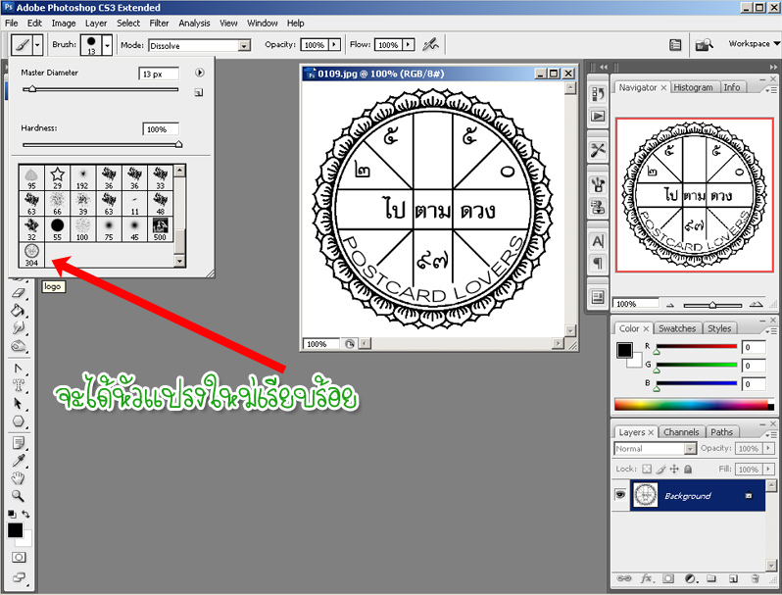
Task: Select the Type tool in toolbox
Action: pyautogui.click(x=19, y=385)
